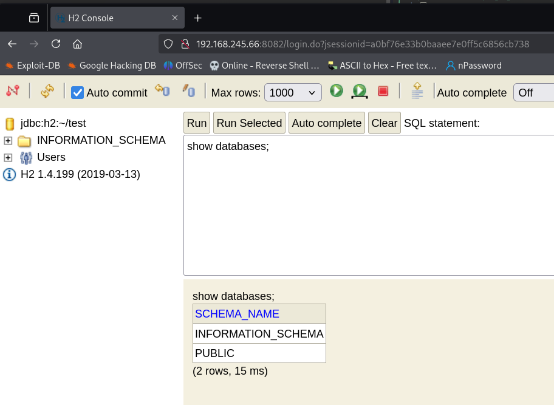The height and width of the screenshot is (405, 554).
Task: Open the ASCII to Hex bookmark
Action: 382,66
